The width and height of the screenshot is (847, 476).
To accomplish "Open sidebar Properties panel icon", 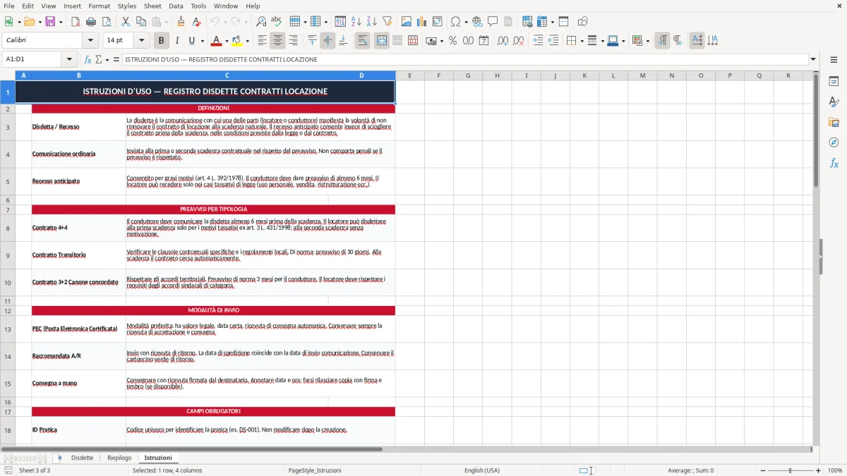I will point(834,82).
